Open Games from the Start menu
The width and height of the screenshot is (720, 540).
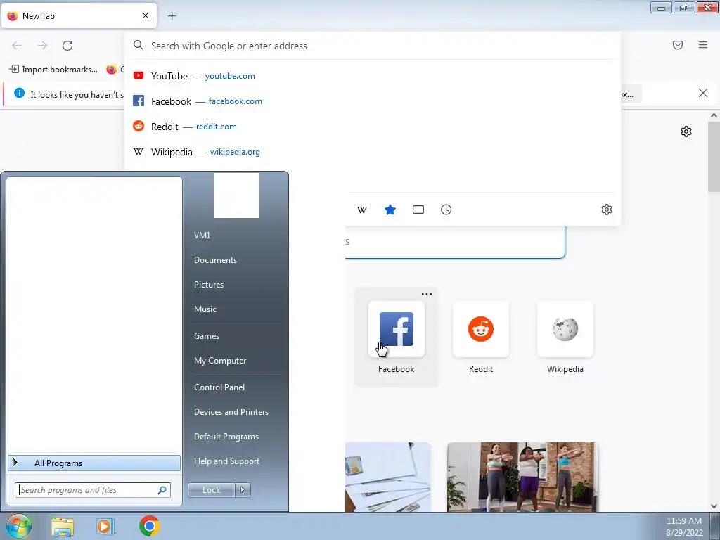207,335
